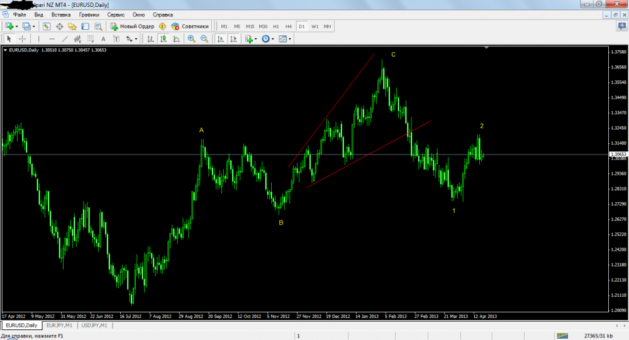Choose the vertical line tool
Viewport: 629px width, 340px height.
click(x=38, y=39)
